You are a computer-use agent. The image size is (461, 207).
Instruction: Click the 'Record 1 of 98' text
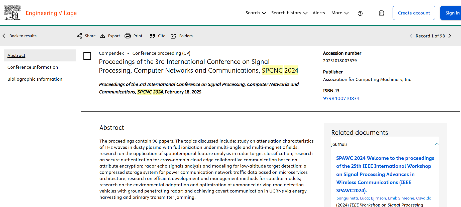click(x=430, y=36)
